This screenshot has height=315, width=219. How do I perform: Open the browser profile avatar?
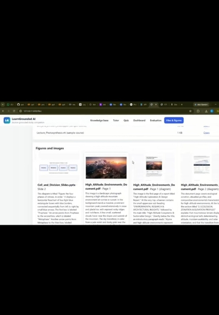(x=212, y=111)
